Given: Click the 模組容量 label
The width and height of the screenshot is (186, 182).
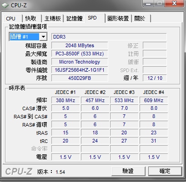Looking at the screenshot, I should (36, 45).
